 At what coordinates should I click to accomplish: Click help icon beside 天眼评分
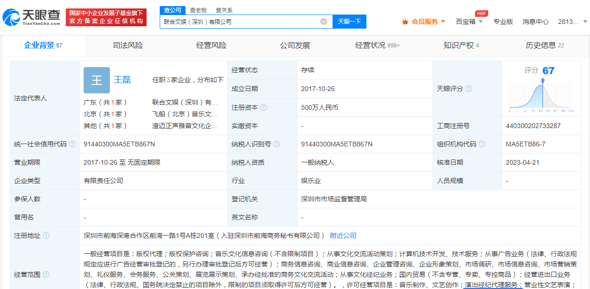(469, 89)
